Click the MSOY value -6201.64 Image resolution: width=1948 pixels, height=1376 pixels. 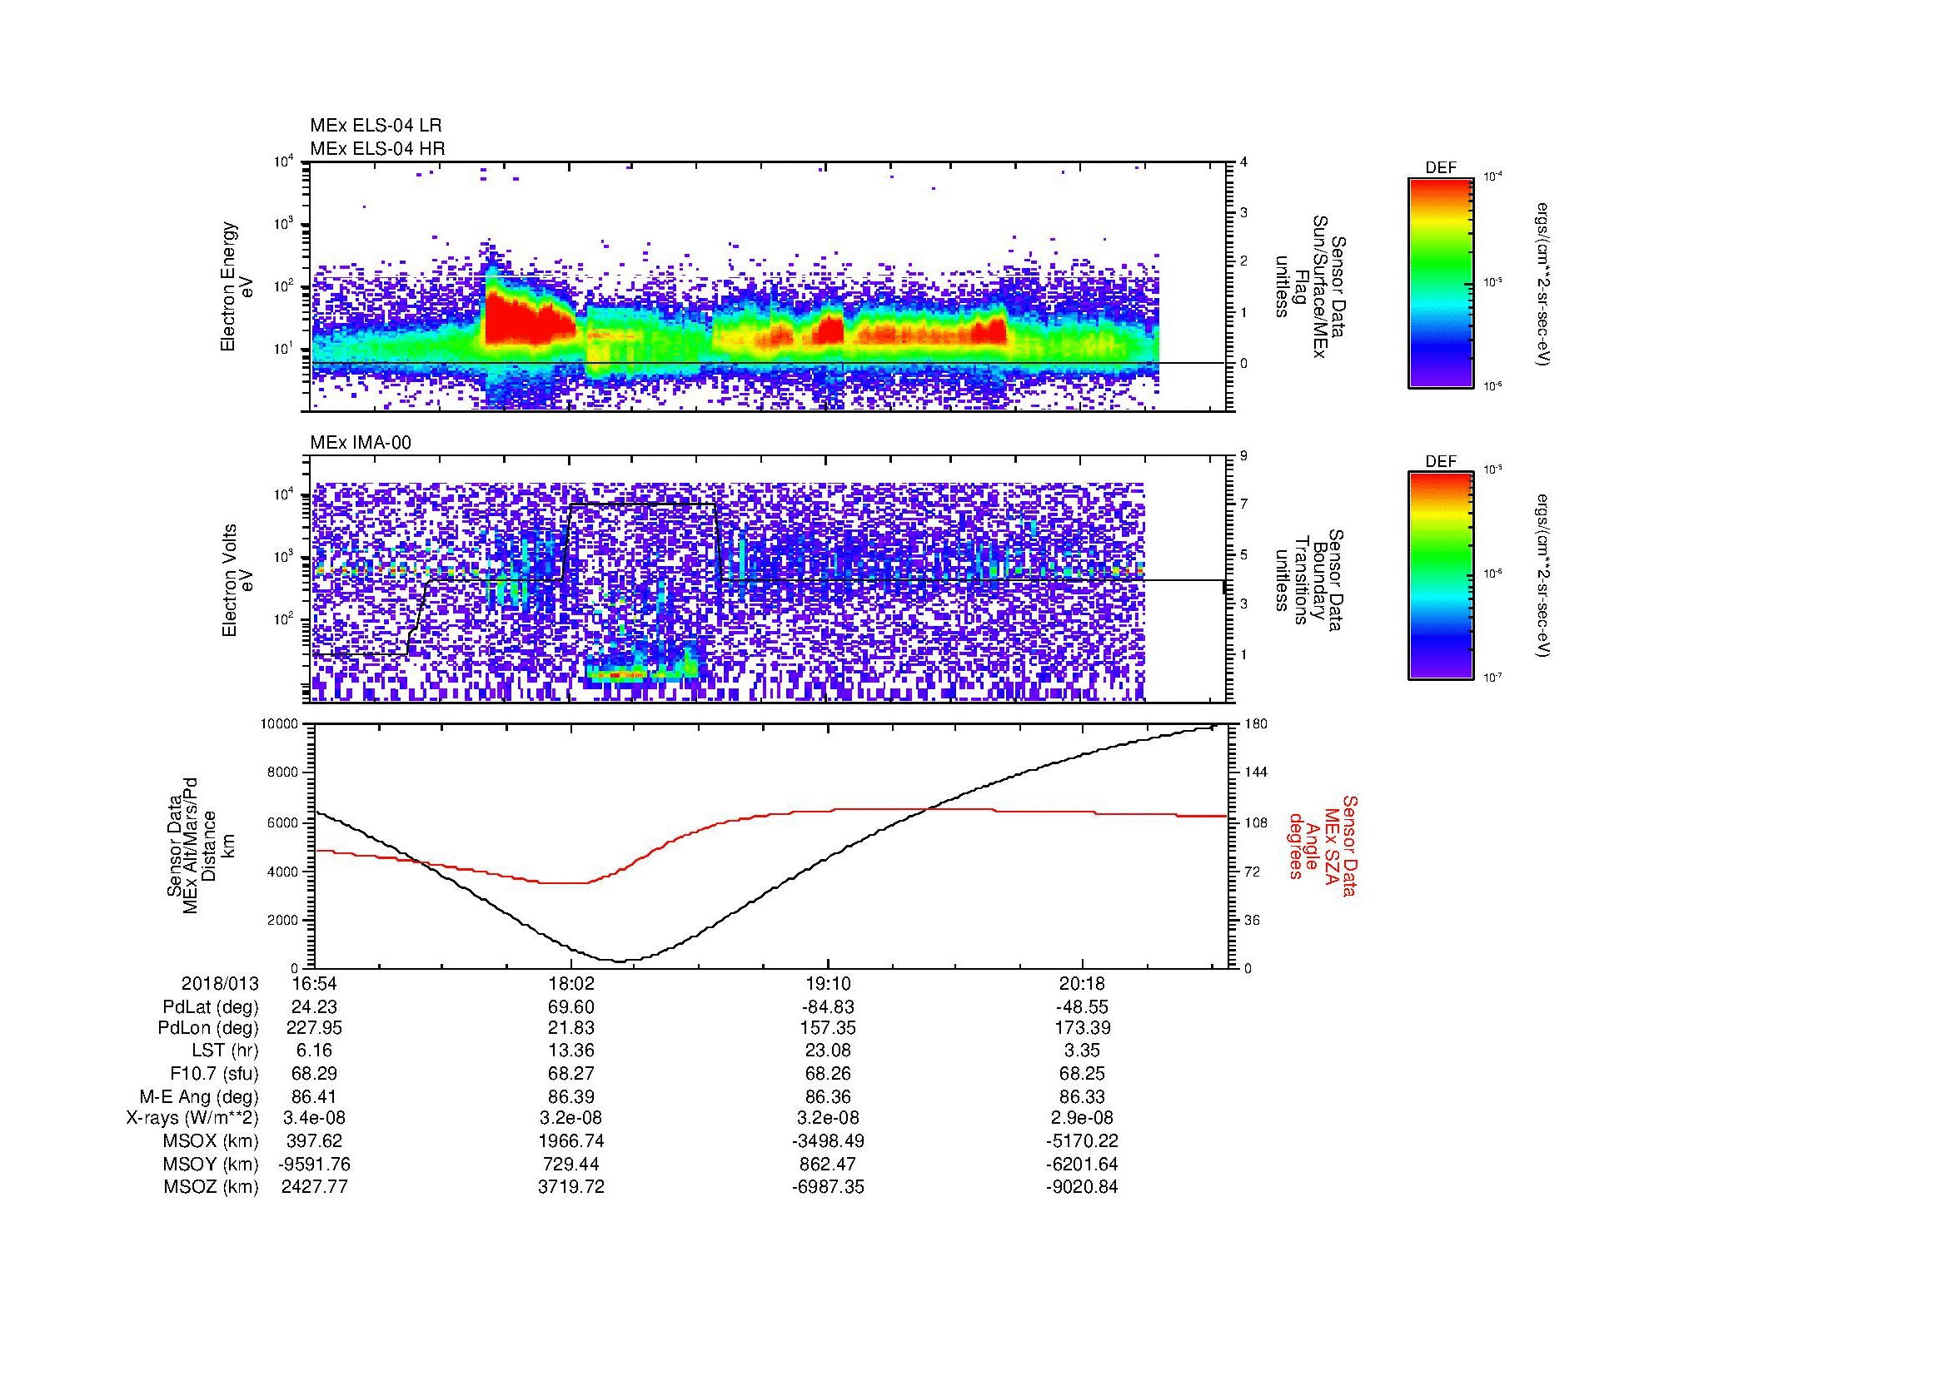click(1083, 1164)
